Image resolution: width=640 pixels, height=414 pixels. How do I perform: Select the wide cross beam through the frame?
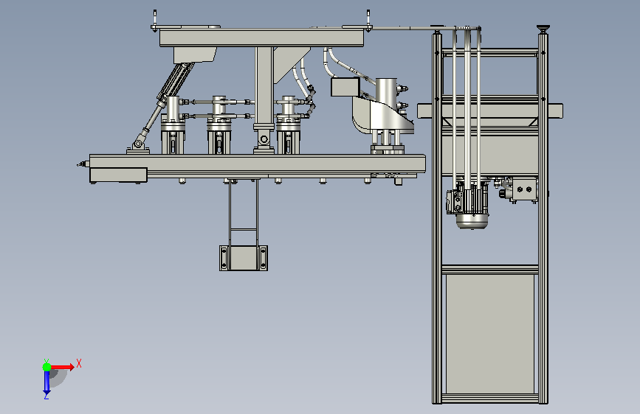pos(490,110)
